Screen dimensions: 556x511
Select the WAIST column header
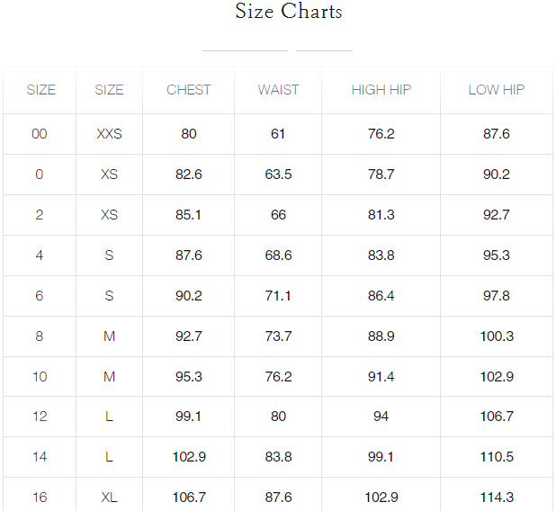(278, 90)
